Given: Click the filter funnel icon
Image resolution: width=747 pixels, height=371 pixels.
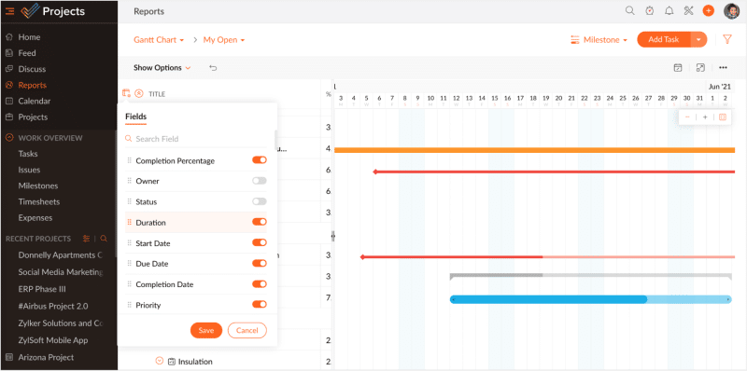Looking at the screenshot, I should click(727, 39).
